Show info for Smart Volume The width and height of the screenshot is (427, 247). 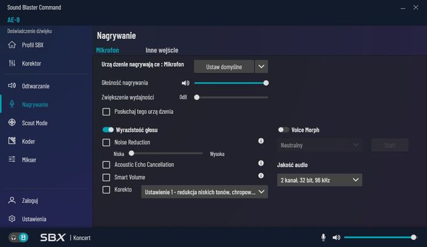[x=261, y=176]
